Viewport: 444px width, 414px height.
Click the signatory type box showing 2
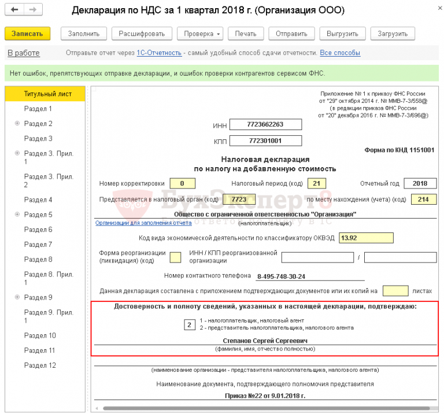(x=190, y=325)
